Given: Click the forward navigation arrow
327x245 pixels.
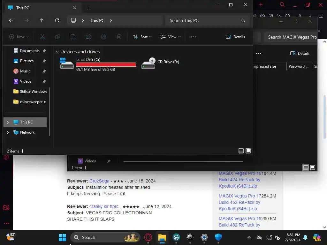Looking at the screenshot, I should coord(27,20).
